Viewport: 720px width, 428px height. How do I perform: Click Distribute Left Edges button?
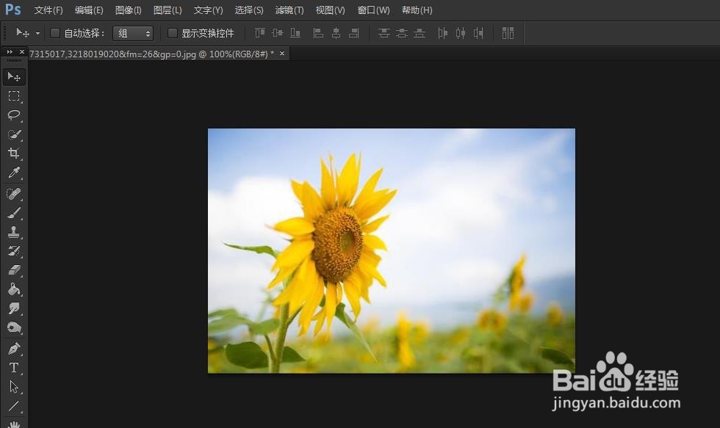pos(442,33)
